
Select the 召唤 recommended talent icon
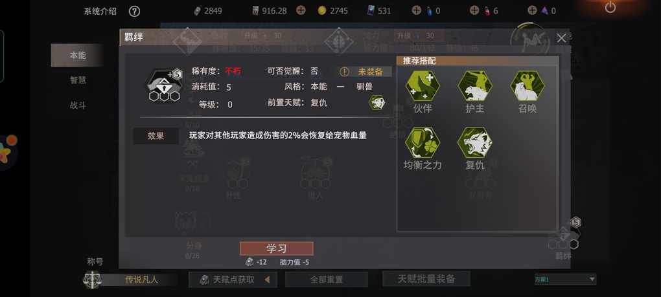pyautogui.click(x=528, y=86)
